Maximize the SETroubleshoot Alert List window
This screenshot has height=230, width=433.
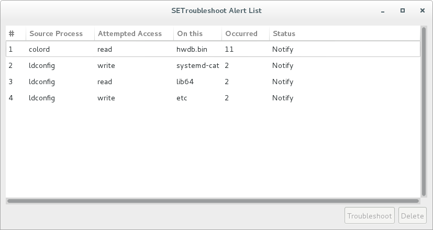click(x=402, y=10)
